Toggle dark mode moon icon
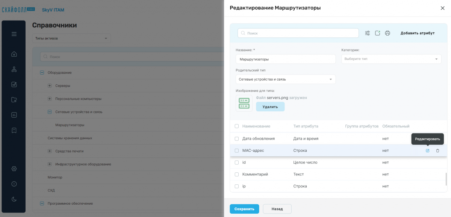This screenshot has height=217, width=451. 14,199
